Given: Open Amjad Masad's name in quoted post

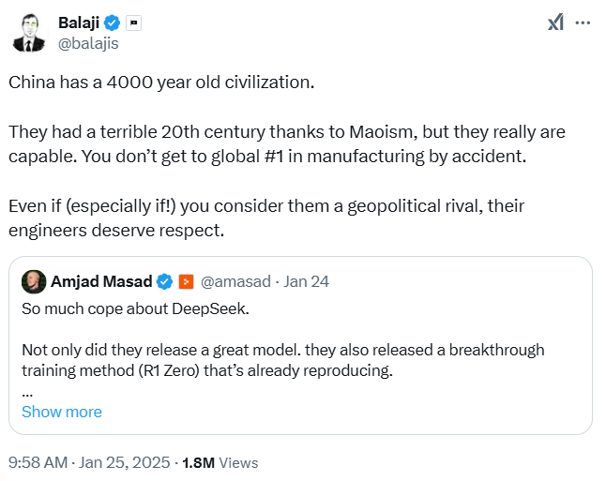Looking at the screenshot, I should pos(101,281).
